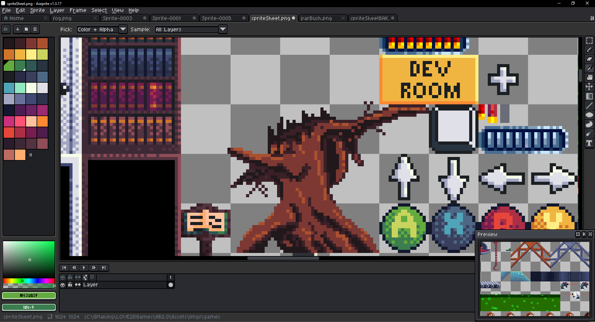Viewport: 595px width, 322px height.
Task: Switch to the parBush.png tab
Action: pos(316,18)
